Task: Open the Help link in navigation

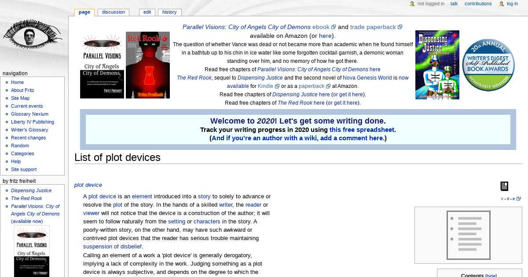Action: point(16,161)
